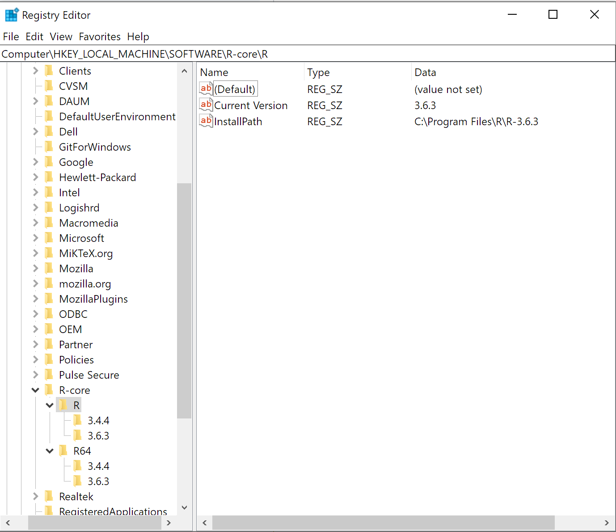The image size is (616, 532).
Task: Click the R64 folder icon
Action: pyautogui.click(x=63, y=451)
